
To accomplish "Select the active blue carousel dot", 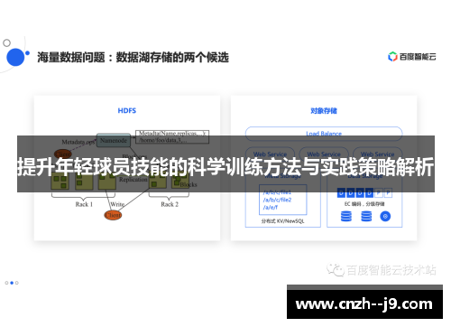I will (x=12, y=283).
